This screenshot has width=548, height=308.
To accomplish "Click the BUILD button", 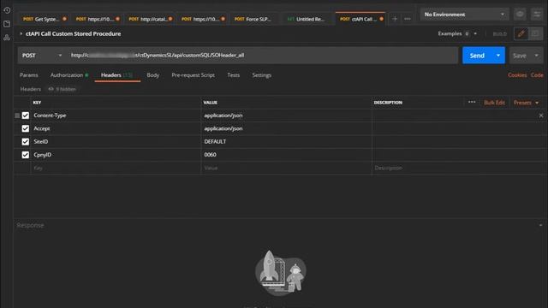I will (499, 34).
